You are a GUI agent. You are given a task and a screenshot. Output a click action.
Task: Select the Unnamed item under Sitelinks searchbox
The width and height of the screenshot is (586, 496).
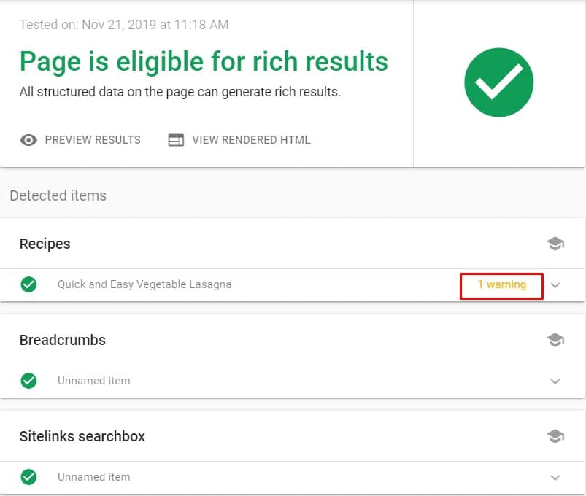[x=93, y=477]
